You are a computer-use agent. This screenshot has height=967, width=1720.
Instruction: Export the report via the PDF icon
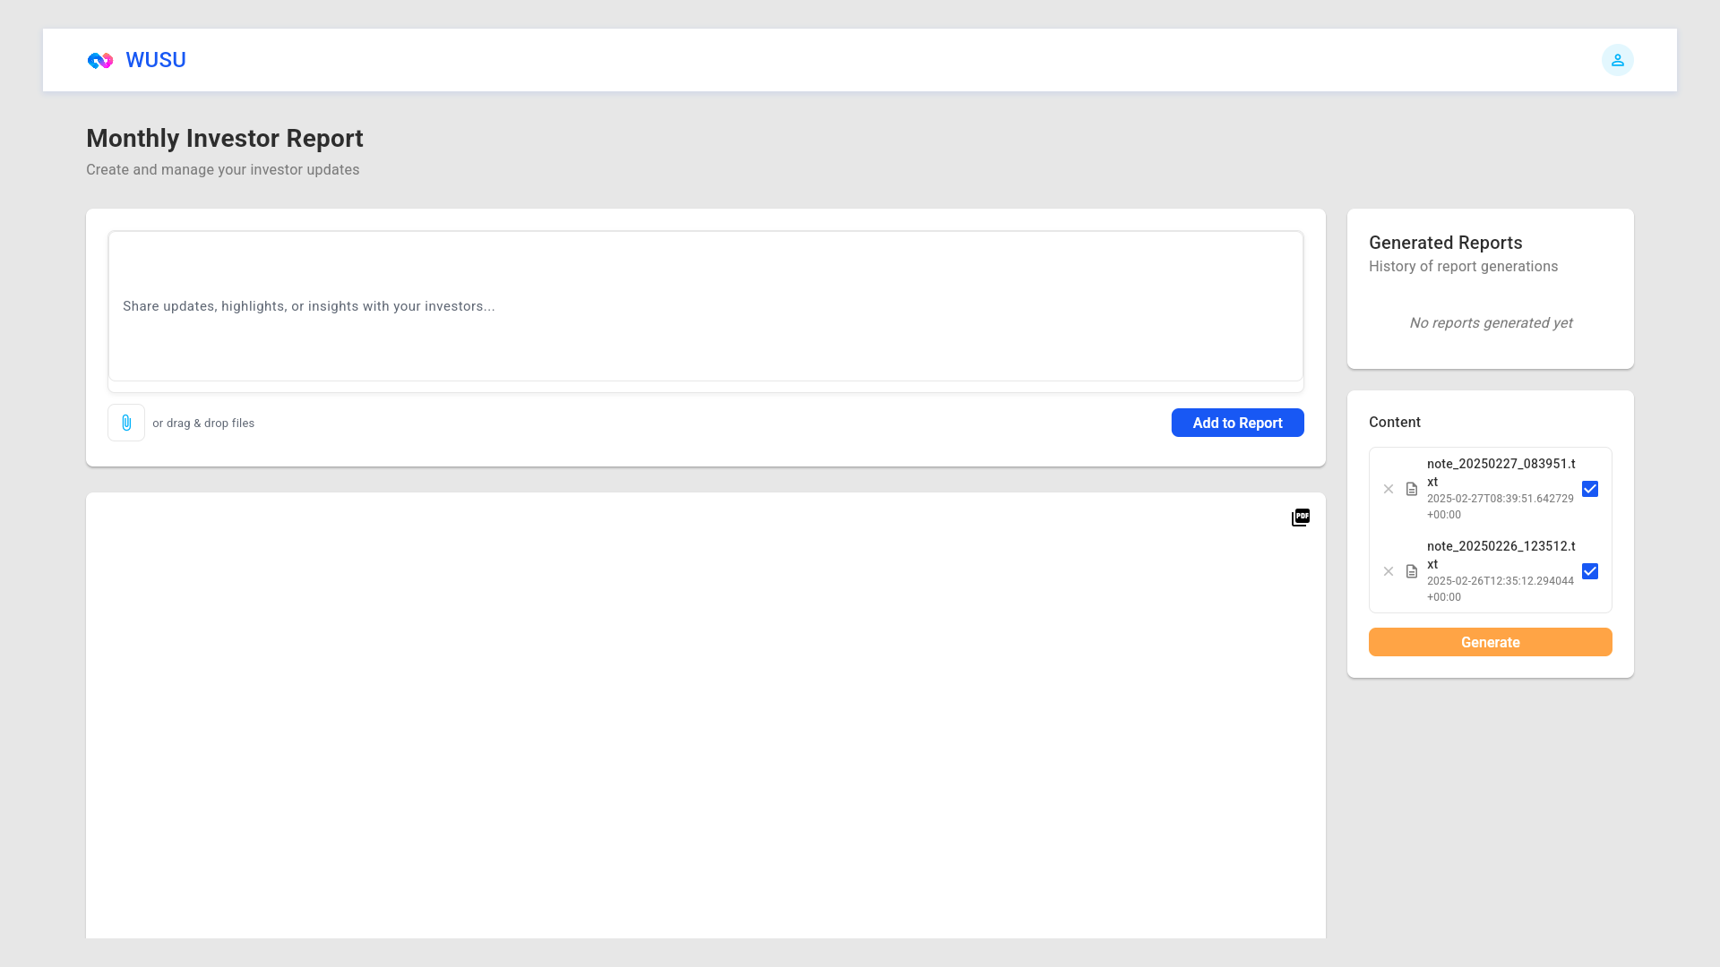pyautogui.click(x=1300, y=518)
